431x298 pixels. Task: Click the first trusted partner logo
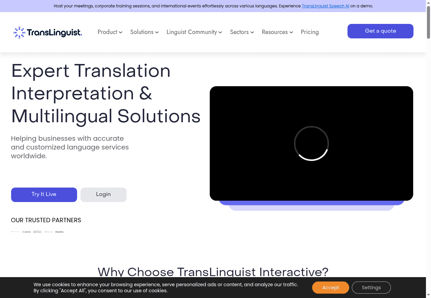pos(15,232)
